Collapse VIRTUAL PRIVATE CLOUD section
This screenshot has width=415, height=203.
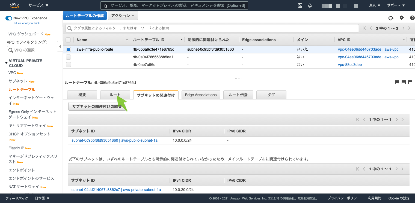pyautogui.click(x=6, y=63)
